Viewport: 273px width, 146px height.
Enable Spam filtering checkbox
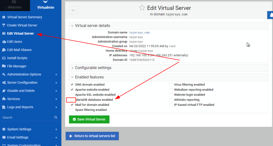(72, 110)
